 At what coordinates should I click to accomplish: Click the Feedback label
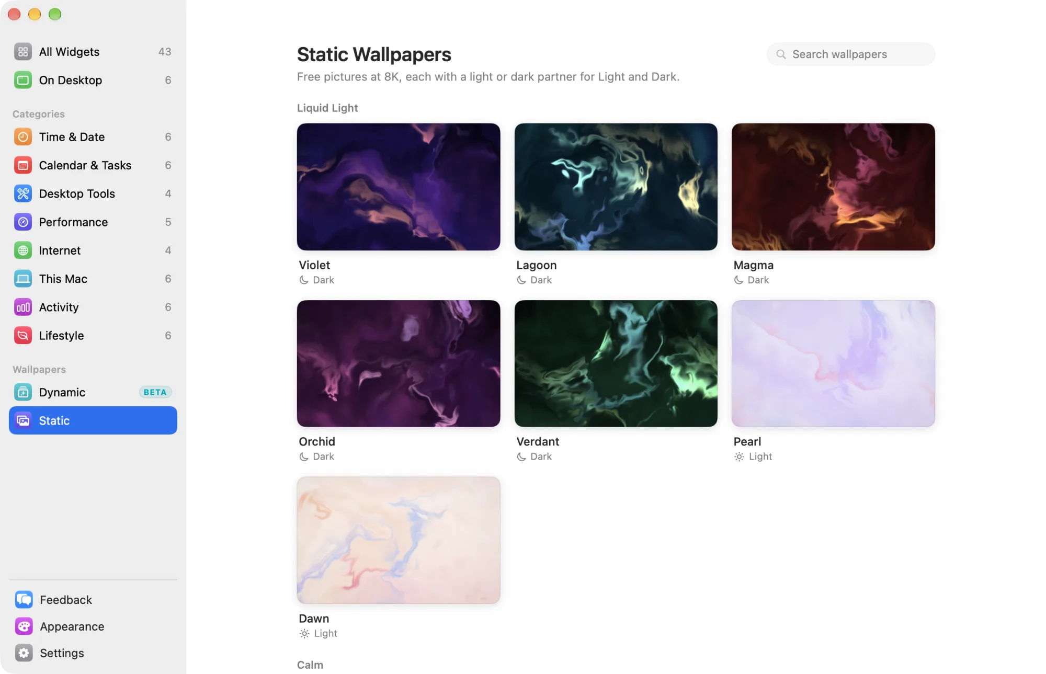tap(66, 600)
